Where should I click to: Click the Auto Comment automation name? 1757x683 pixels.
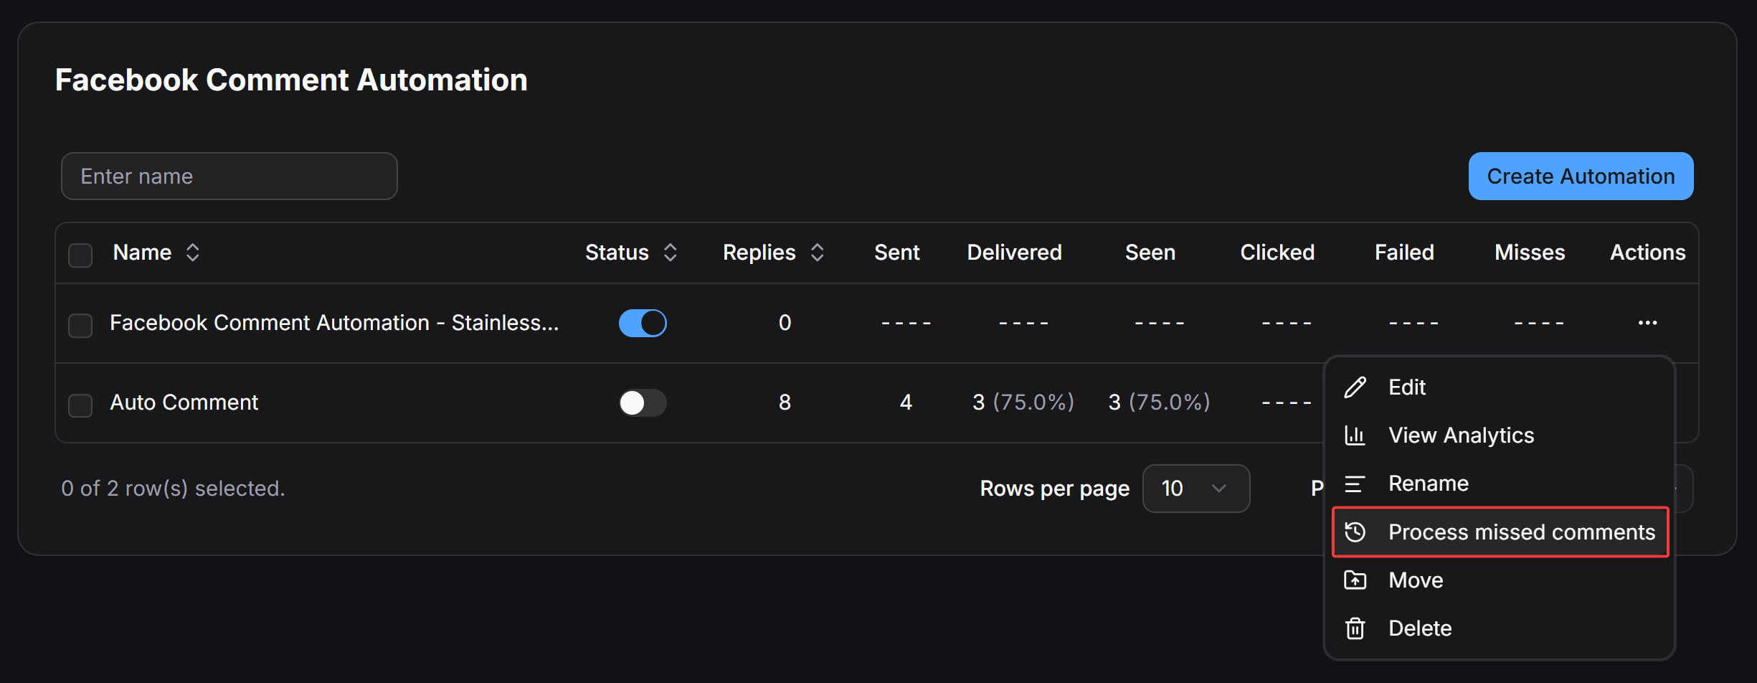(184, 402)
